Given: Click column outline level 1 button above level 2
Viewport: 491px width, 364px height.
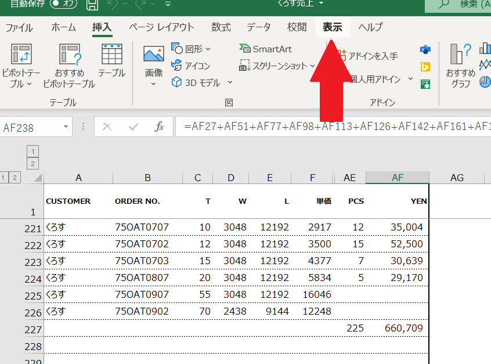Looking at the screenshot, I should click(33, 152).
